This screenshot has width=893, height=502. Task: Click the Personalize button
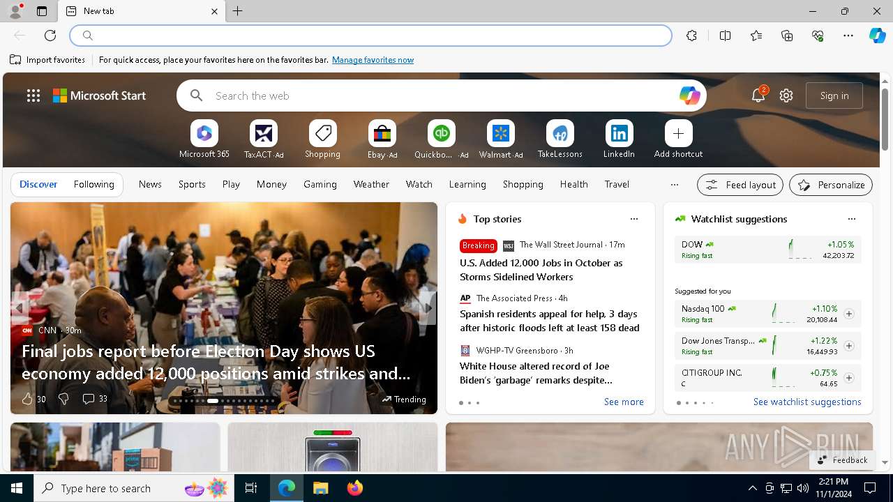[831, 185]
